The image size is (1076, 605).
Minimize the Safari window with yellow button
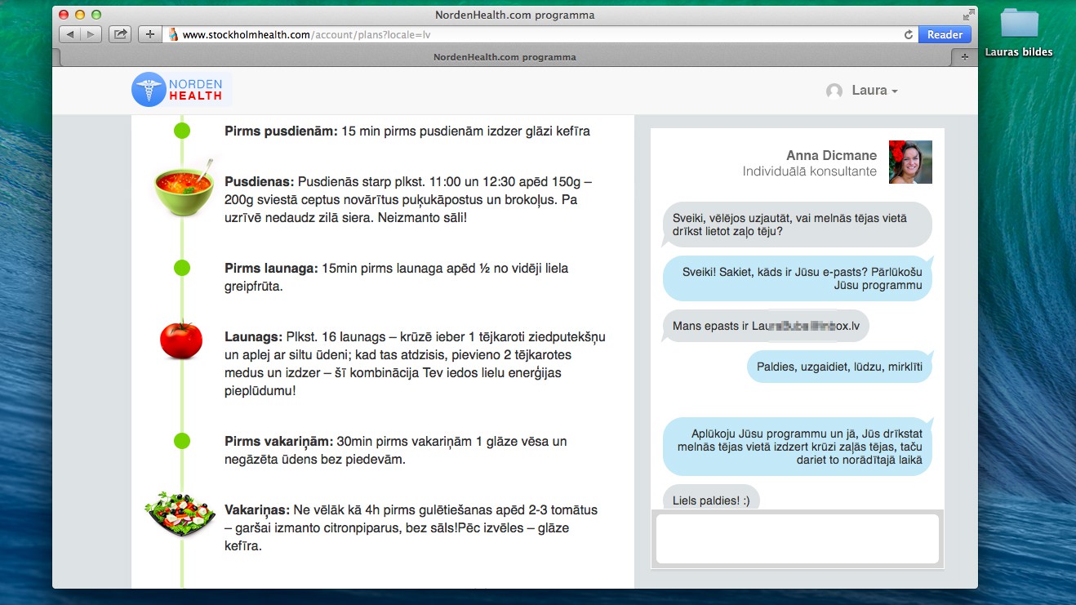[x=80, y=15]
